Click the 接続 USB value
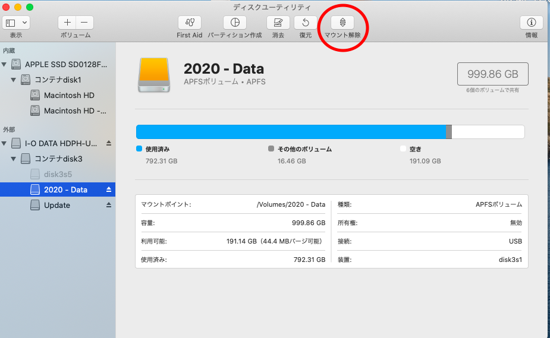 pyautogui.click(x=516, y=241)
